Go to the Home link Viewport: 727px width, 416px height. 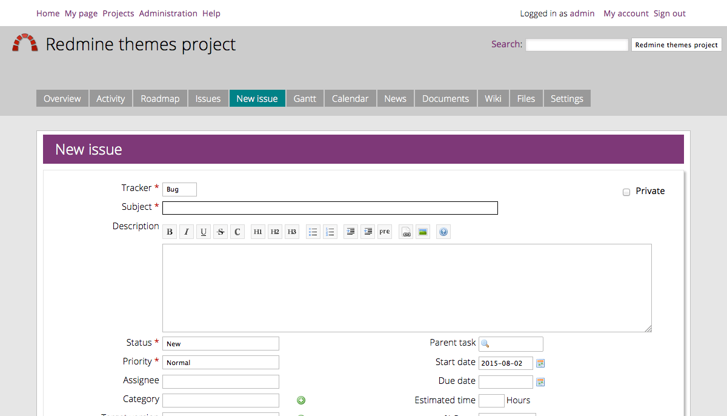pyautogui.click(x=48, y=13)
